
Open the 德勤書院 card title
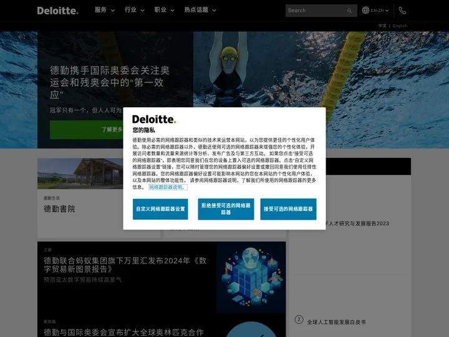(60, 209)
